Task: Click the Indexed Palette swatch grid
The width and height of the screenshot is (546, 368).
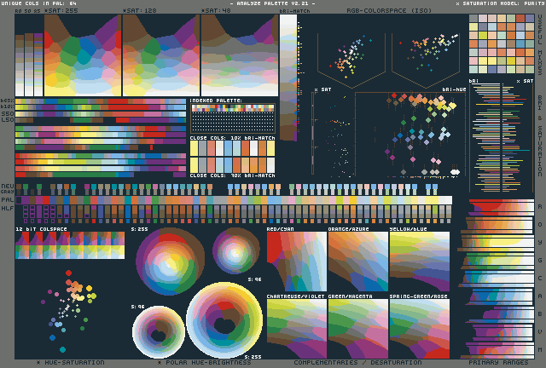Action: (232, 117)
